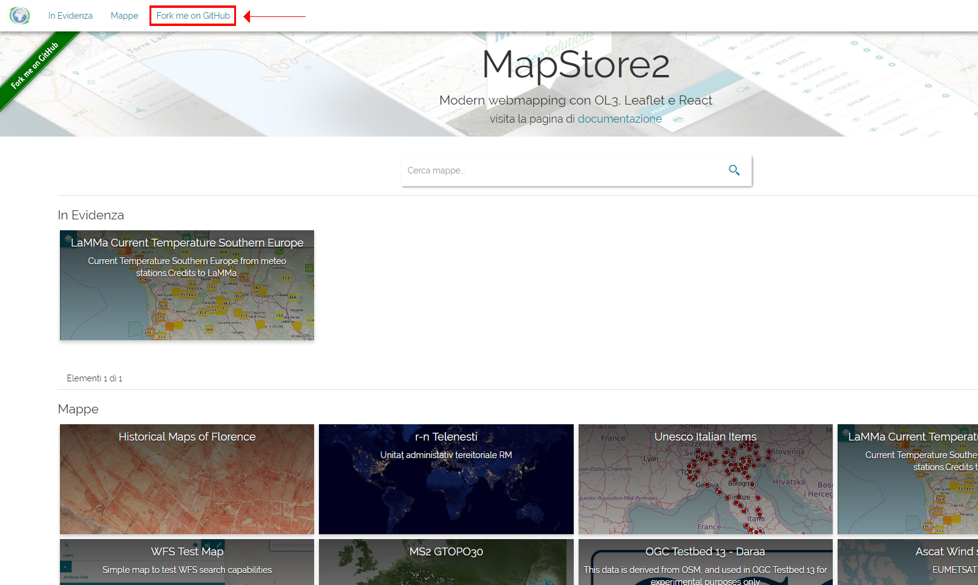Click the green Fork me on GitHub ribbon
Viewport: 978px width, 585px height.
[x=35, y=65]
